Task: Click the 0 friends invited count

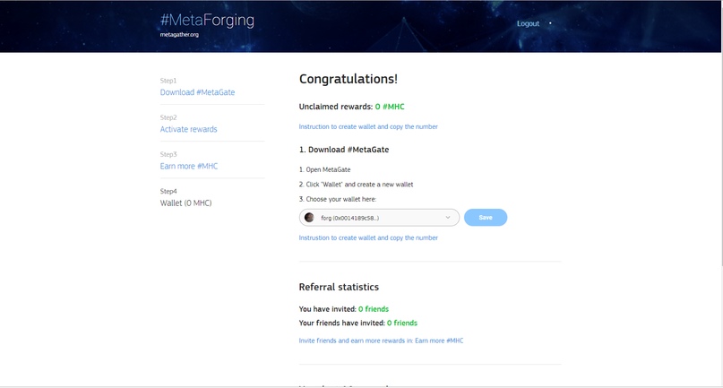Action: [374, 309]
